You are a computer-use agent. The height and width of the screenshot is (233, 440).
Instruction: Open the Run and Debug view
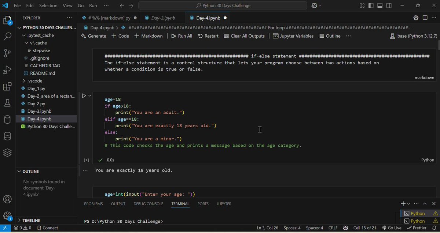click(8, 70)
